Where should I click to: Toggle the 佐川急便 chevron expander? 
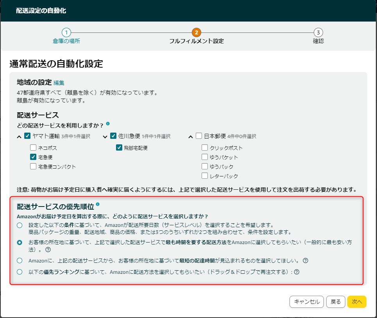click(x=105, y=137)
